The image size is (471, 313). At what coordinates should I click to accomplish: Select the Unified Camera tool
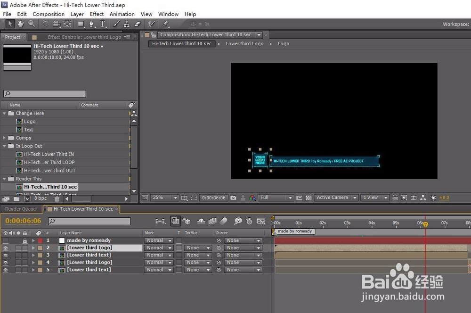tap(56, 24)
